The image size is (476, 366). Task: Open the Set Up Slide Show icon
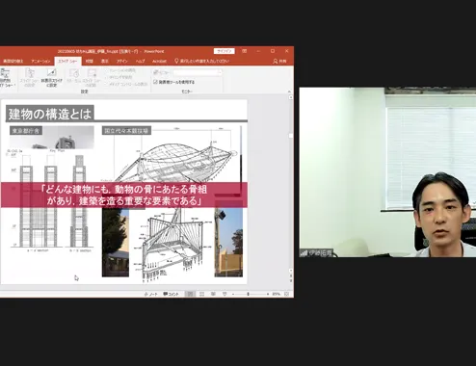click(29, 78)
